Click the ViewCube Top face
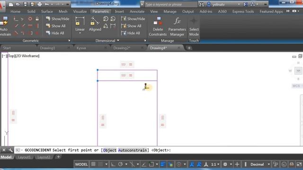This screenshot has width=303, height=170. 298,71
